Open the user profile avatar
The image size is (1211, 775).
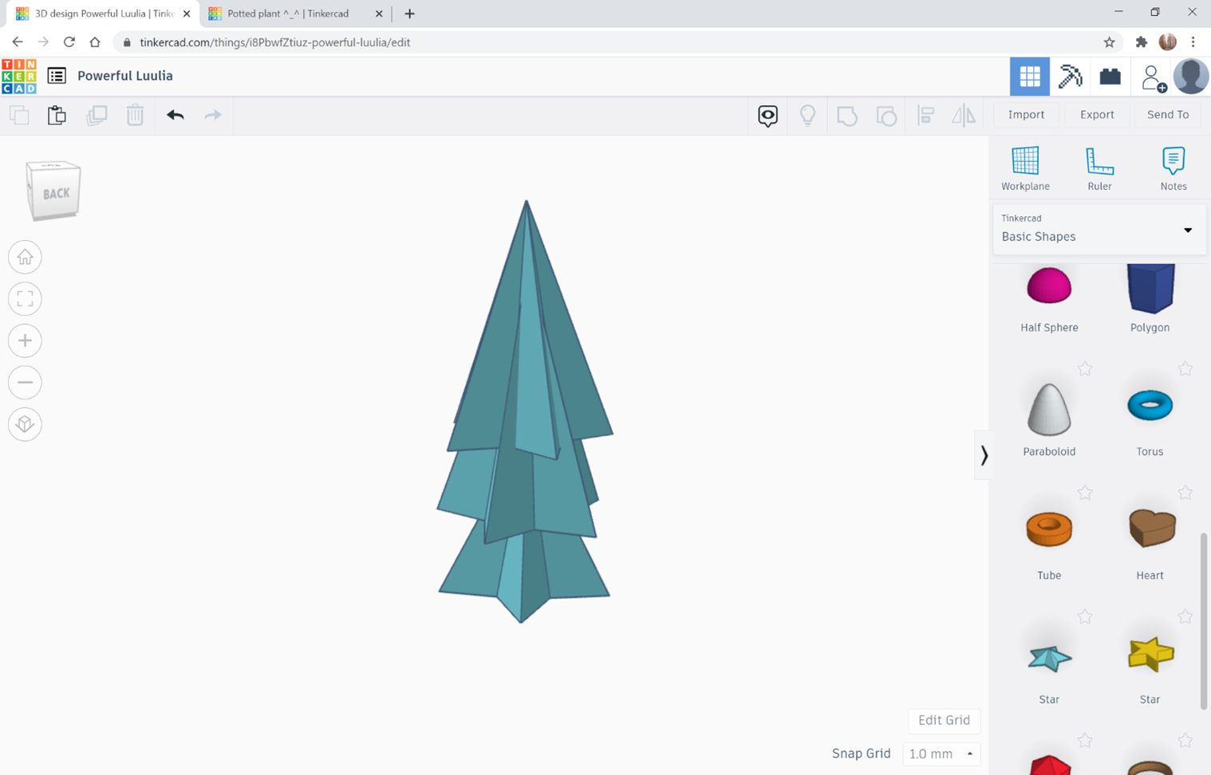(x=1191, y=77)
